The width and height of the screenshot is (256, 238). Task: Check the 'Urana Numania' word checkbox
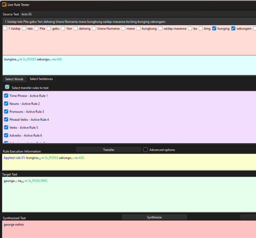(94, 29)
